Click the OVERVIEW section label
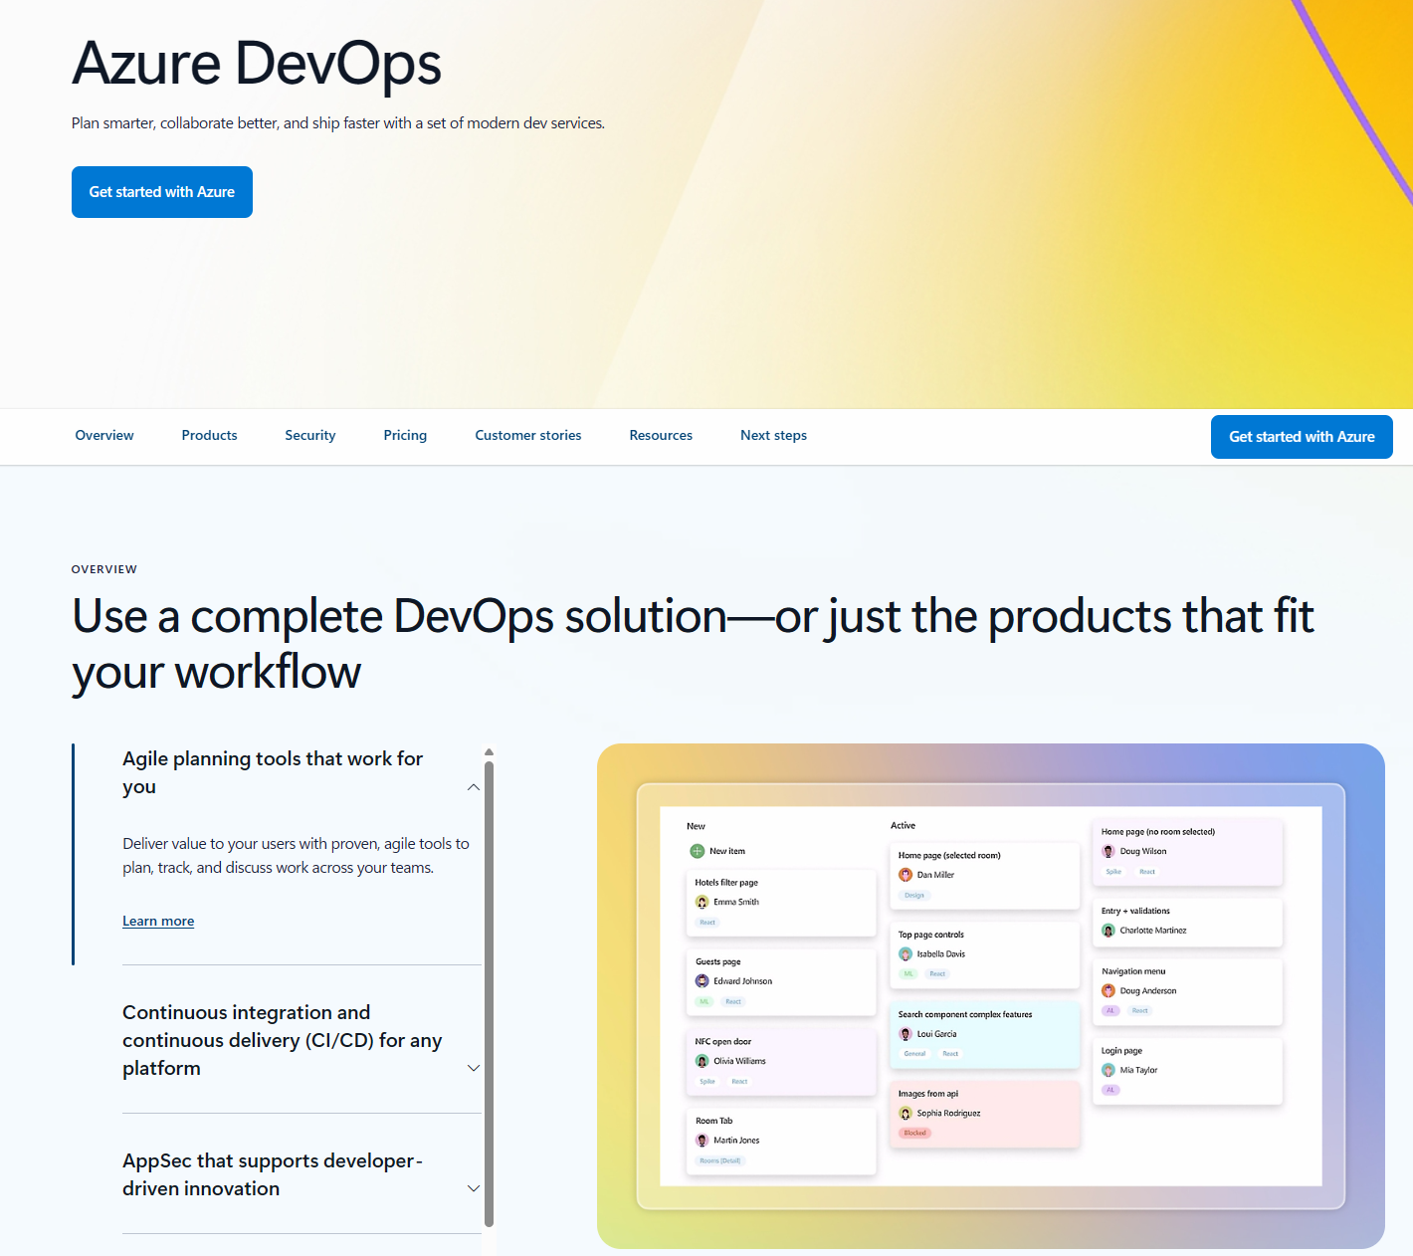Image resolution: width=1413 pixels, height=1256 pixels. pyautogui.click(x=104, y=569)
